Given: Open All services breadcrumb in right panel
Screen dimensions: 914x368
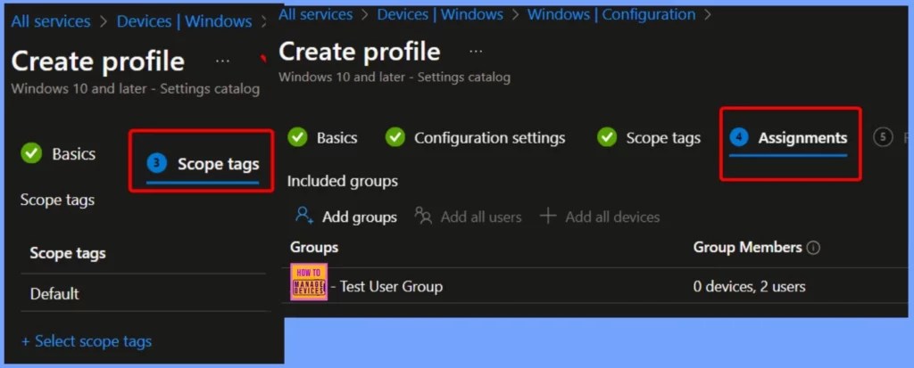Looking at the screenshot, I should [x=315, y=14].
